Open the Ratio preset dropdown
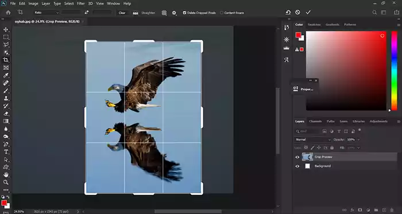The width and height of the screenshot is (402, 214). (47, 13)
